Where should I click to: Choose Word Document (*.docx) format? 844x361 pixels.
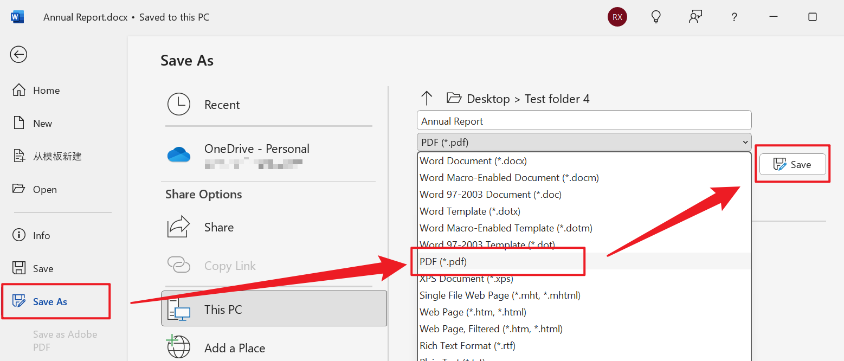[x=473, y=160]
